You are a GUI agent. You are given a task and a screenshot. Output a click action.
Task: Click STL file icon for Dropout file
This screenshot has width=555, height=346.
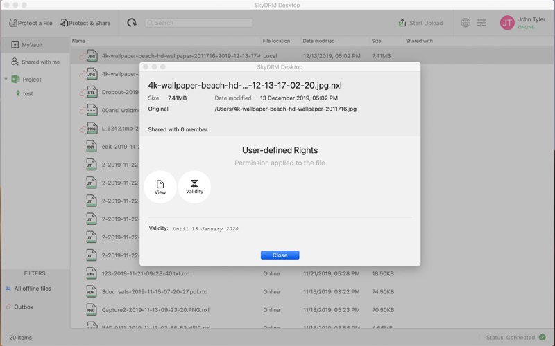pos(92,92)
